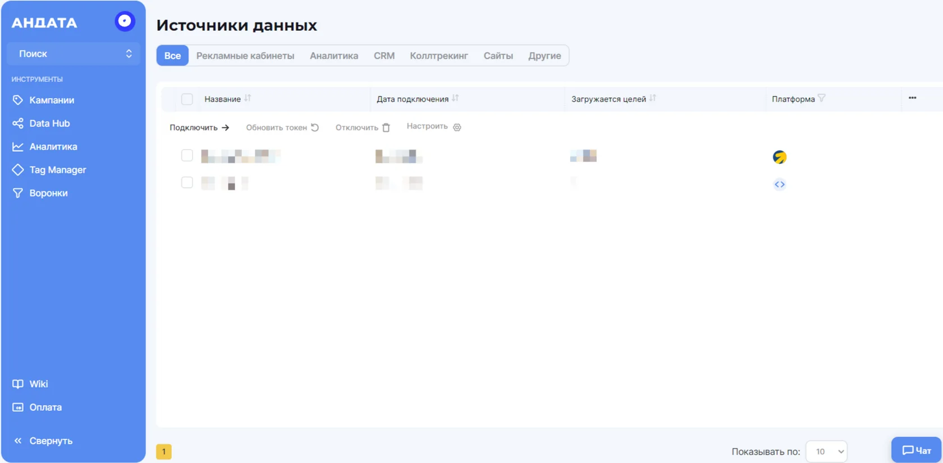The height and width of the screenshot is (463, 943).
Task: Click the Загружается целей header text
Action: tap(608, 99)
